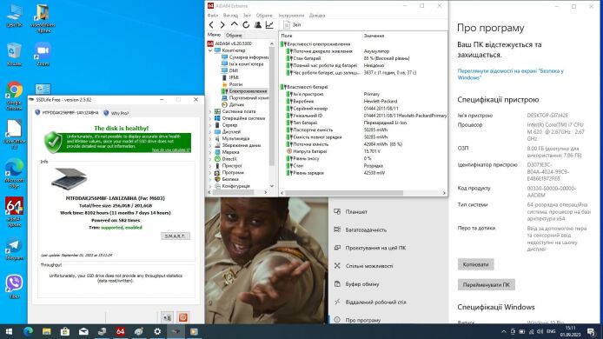Select the Recycle Bin desktop icon
Screen dimensions: 603x339
[x=14, y=54]
